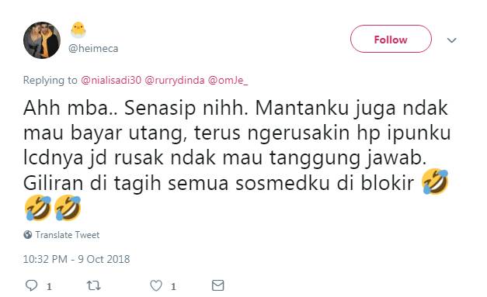Visit the @rurrydinda mention link

point(175,81)
